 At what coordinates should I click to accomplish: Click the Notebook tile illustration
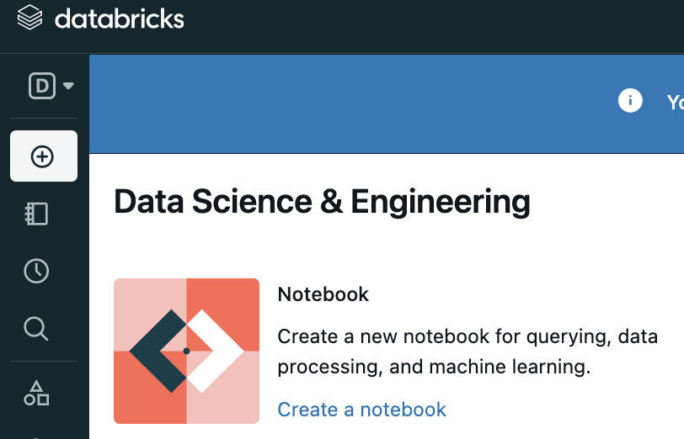[x=186, y=351]
